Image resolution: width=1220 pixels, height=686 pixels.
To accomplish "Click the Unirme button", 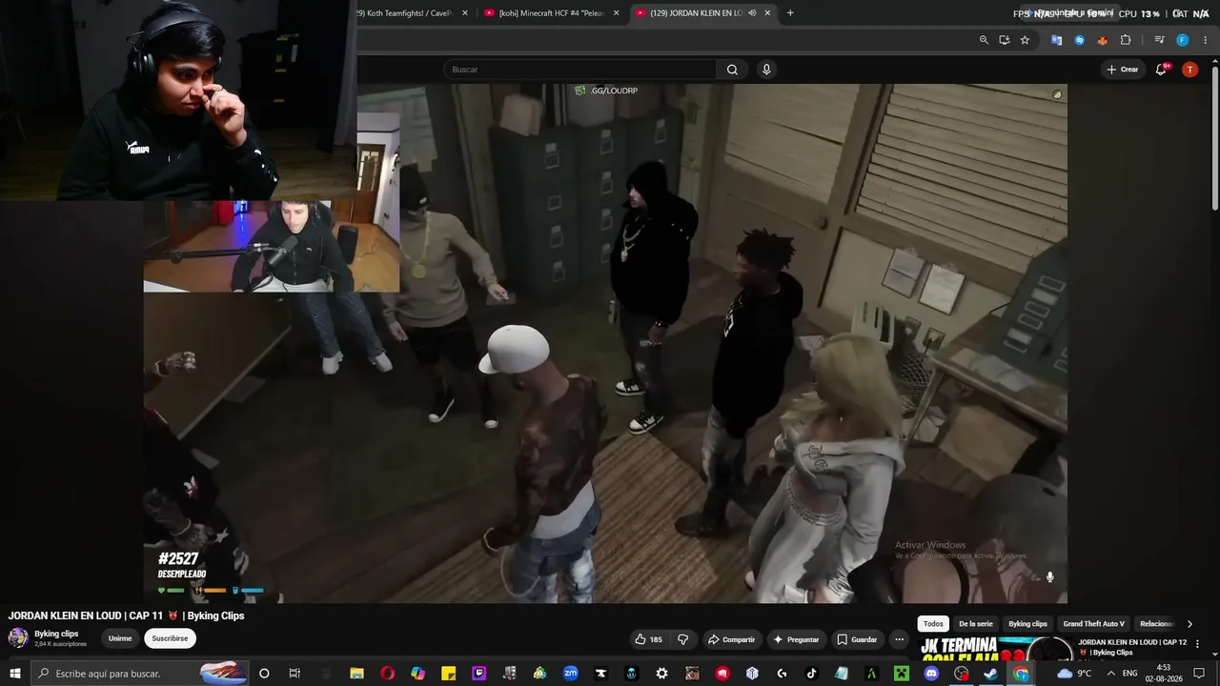I will (120, 638).
